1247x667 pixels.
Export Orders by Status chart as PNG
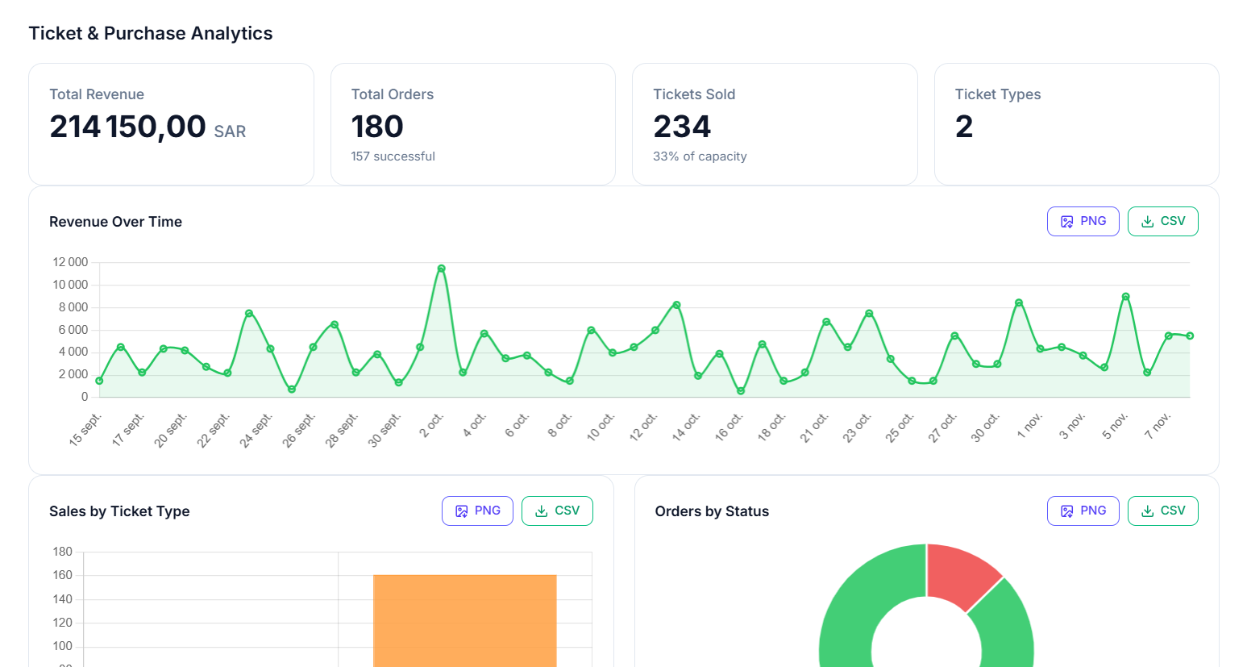pyautogui.click(x=1083, y=511)
